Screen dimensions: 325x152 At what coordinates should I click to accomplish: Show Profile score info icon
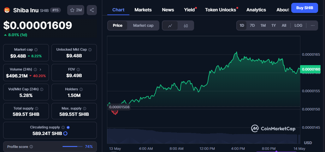click(31, 147)
